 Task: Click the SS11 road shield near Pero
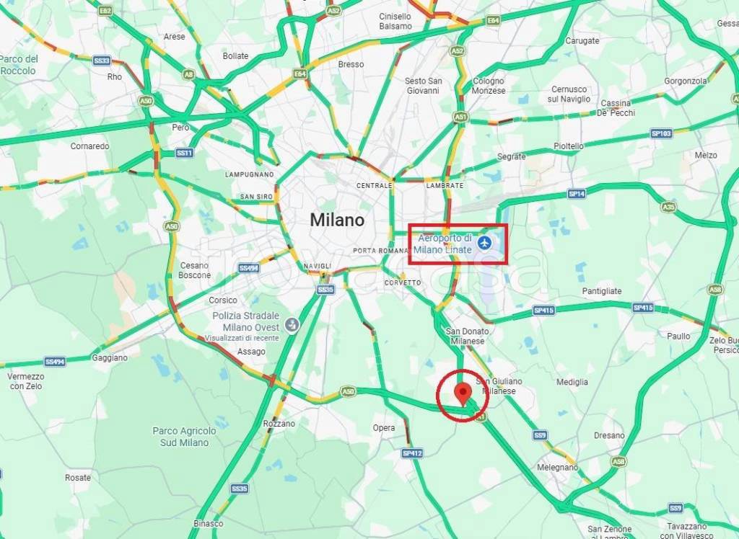tap(185, 153)
